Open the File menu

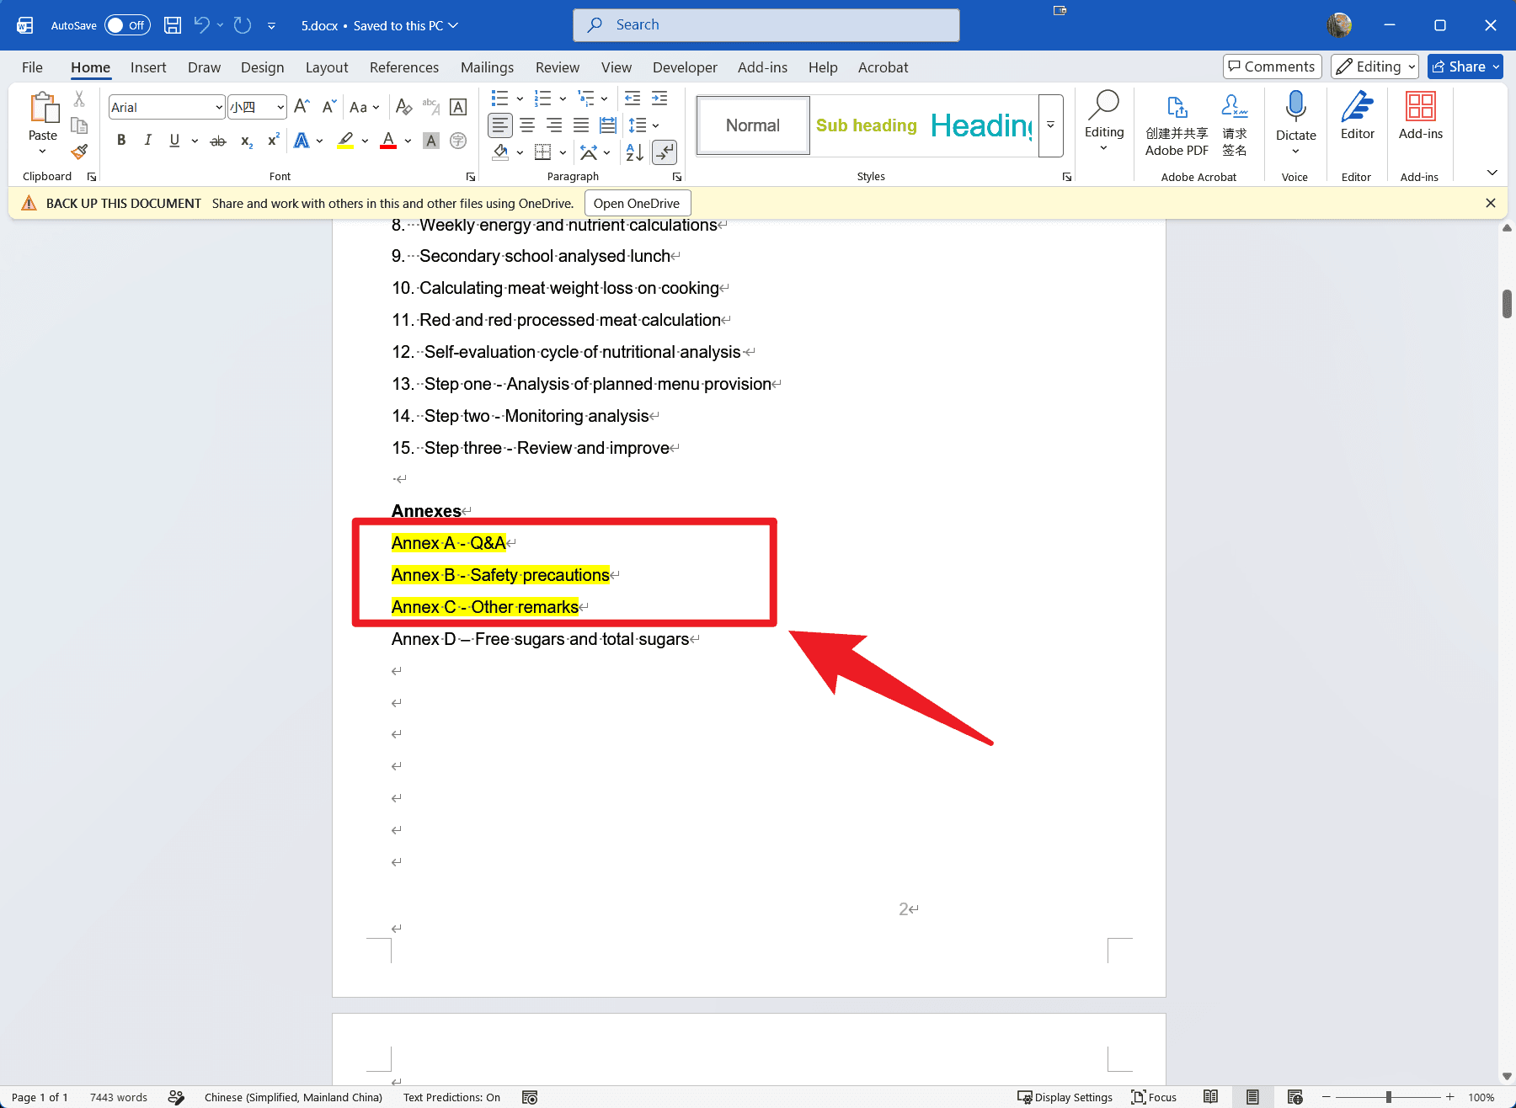pyautogui.click(x=32, y=67)
